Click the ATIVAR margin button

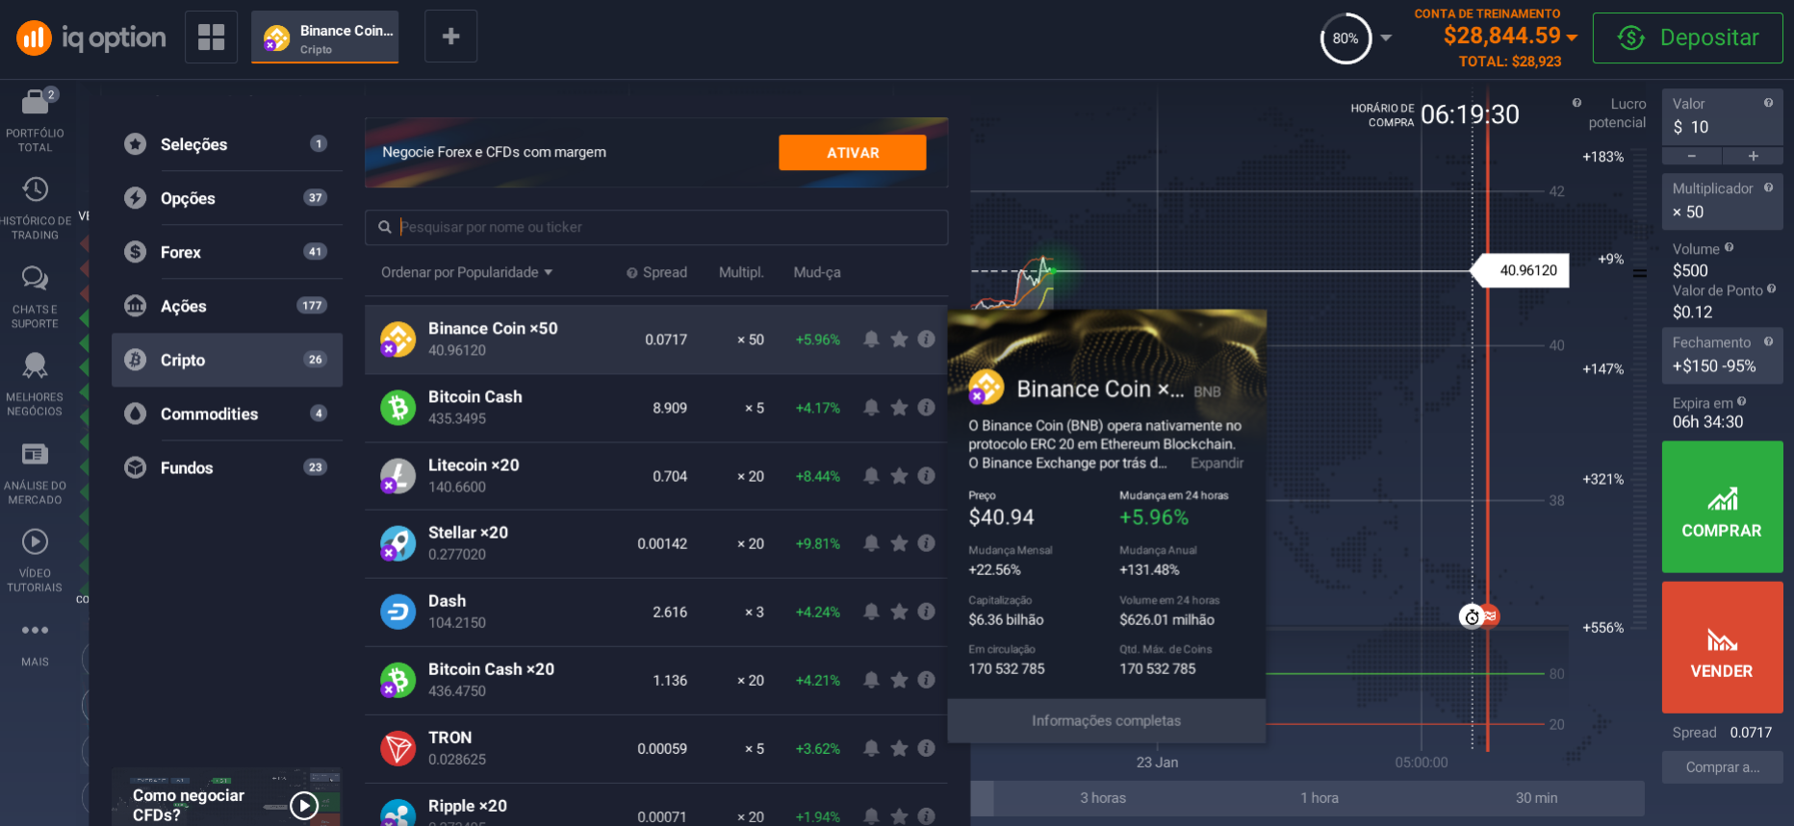coord(853,153)
